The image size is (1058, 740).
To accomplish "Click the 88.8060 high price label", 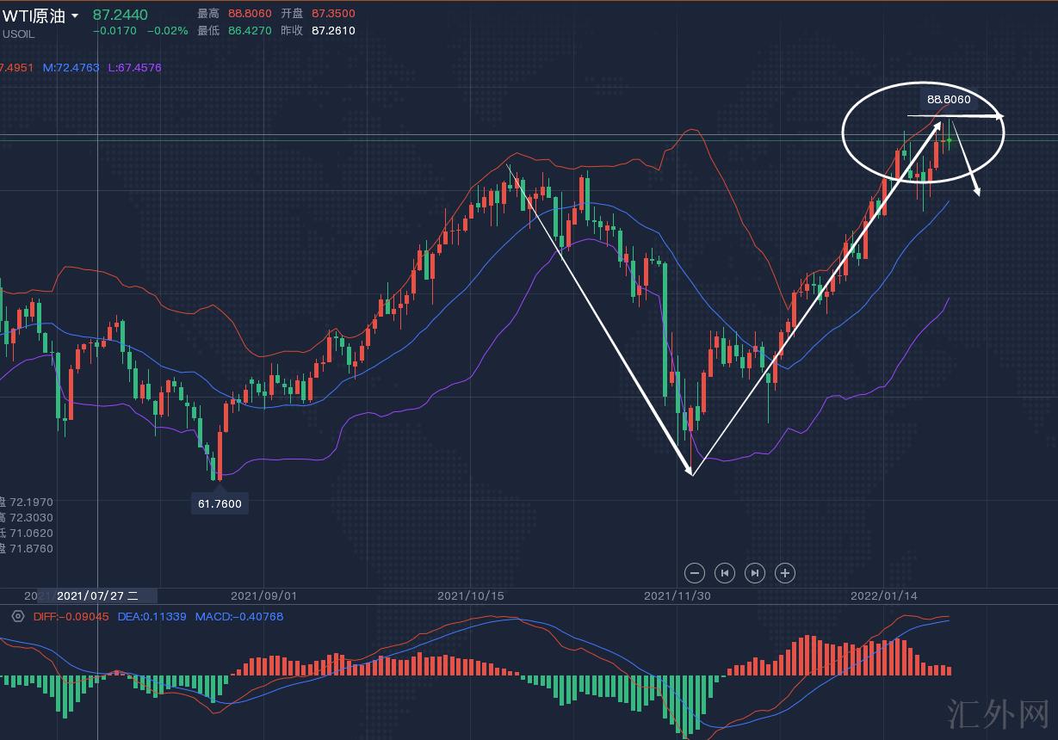I will point(949,99).
